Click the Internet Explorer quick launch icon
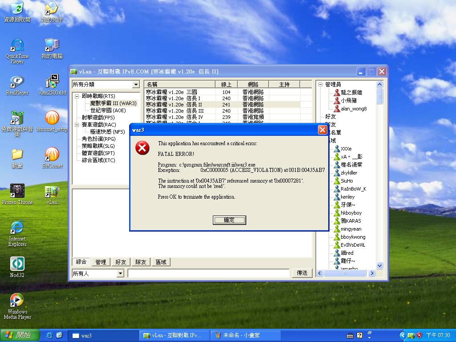 click(x=49, y=335)
